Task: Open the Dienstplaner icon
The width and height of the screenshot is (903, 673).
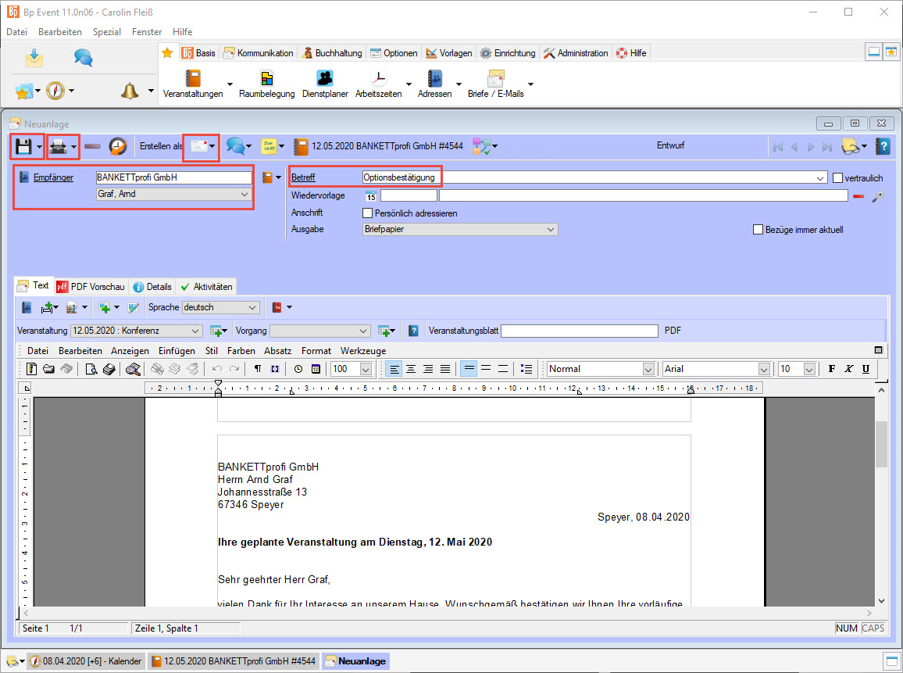Action: point(325,79)
